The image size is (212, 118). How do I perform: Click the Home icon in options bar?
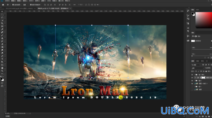click(3, 5)
